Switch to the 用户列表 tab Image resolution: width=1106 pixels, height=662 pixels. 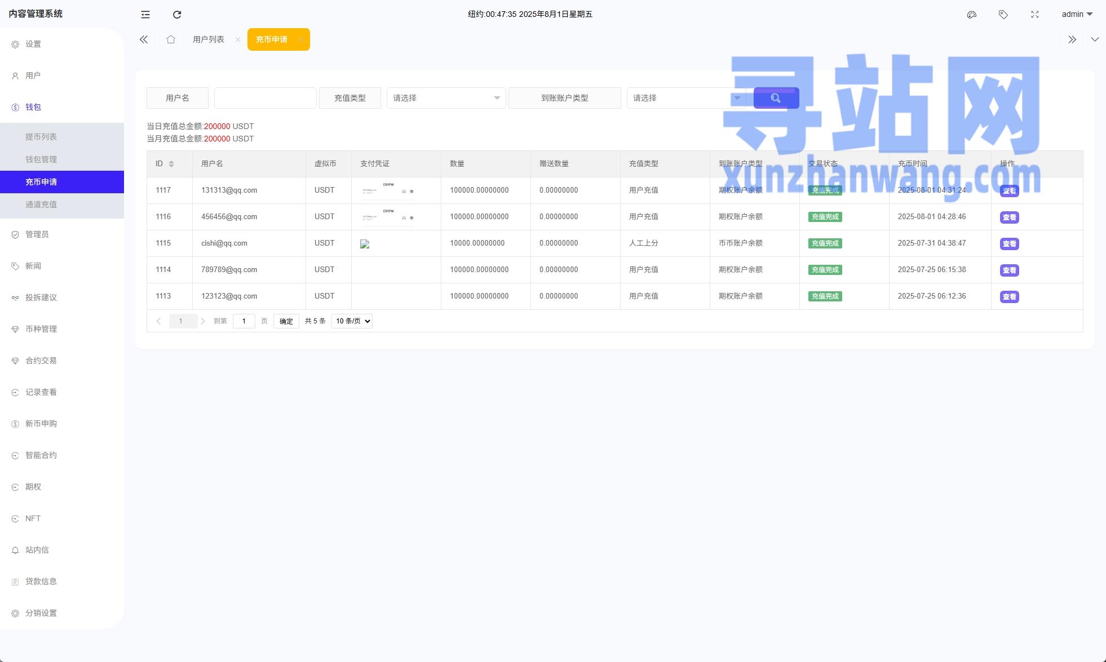point(209,39)
